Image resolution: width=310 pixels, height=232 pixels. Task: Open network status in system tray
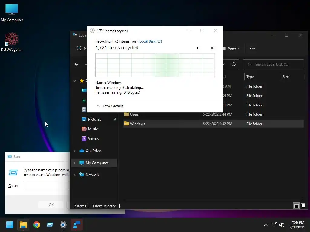click(274, 225)
